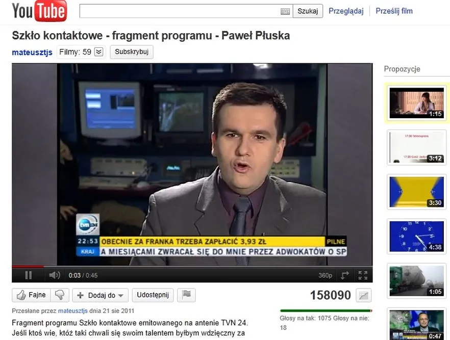The image size is (450, 340).
Task: Mute the video with the speaker icon
Action: (x=54, y=275)
